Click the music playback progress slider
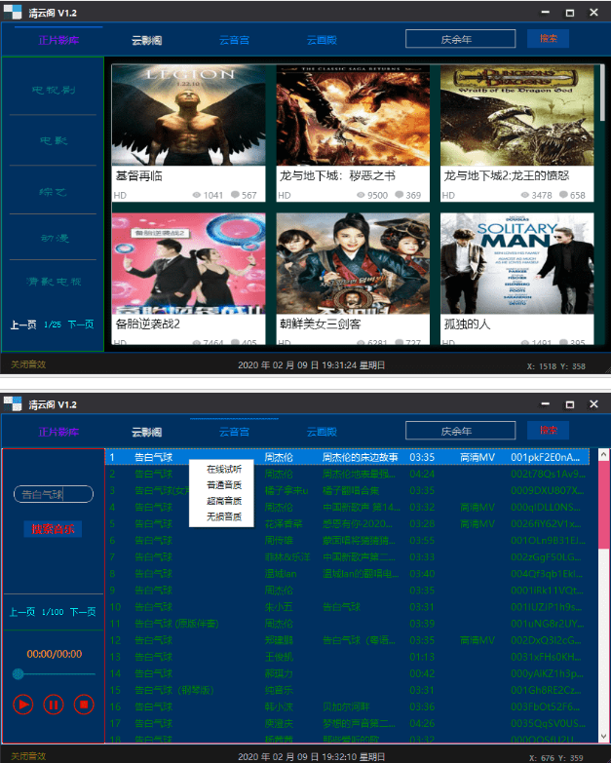Image resolution: width=611 pixels, height=763 pixels. (54, 674)
